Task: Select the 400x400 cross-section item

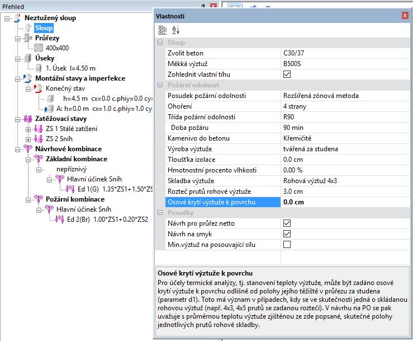Action: tap(57, 48)
